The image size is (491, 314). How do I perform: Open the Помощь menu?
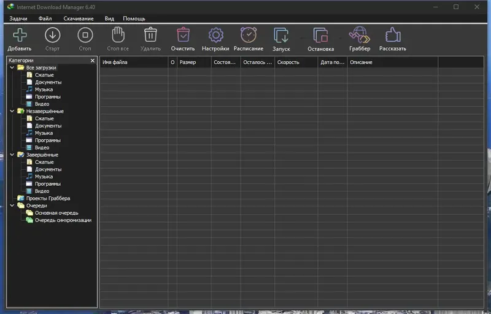point(134,18)
